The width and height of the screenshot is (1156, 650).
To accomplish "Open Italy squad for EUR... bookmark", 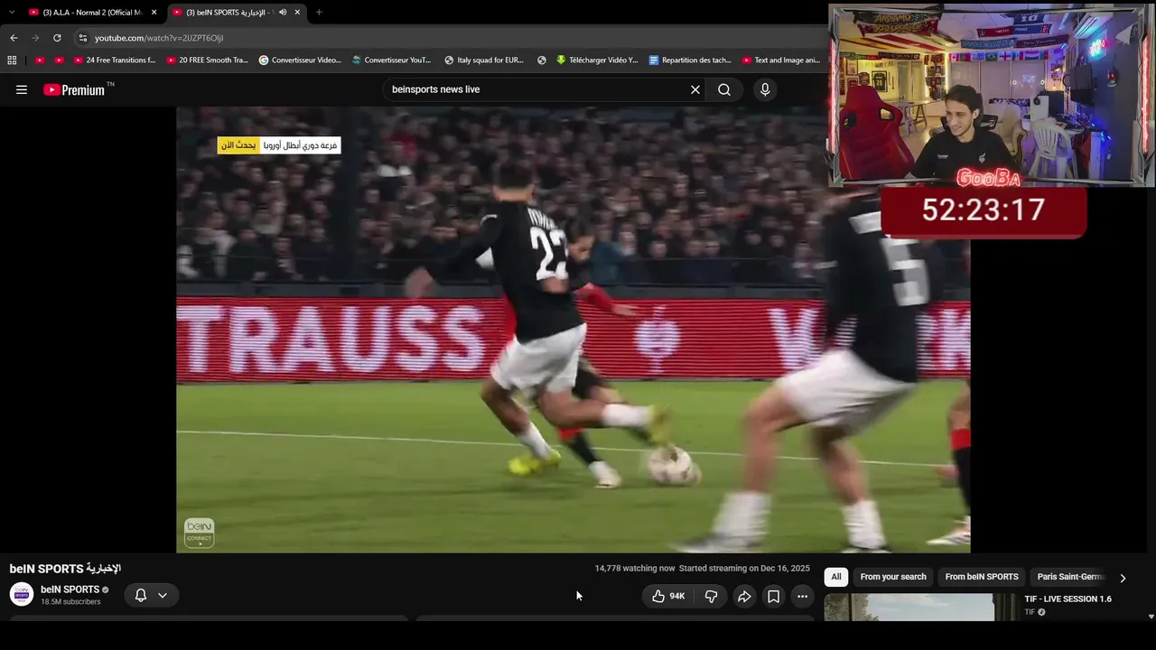I will [x=484, y=60].
